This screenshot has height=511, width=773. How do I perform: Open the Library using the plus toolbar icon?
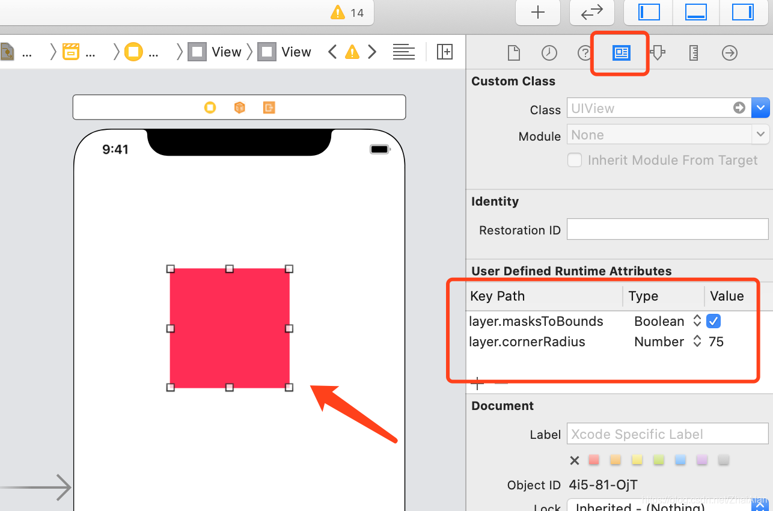537,12
